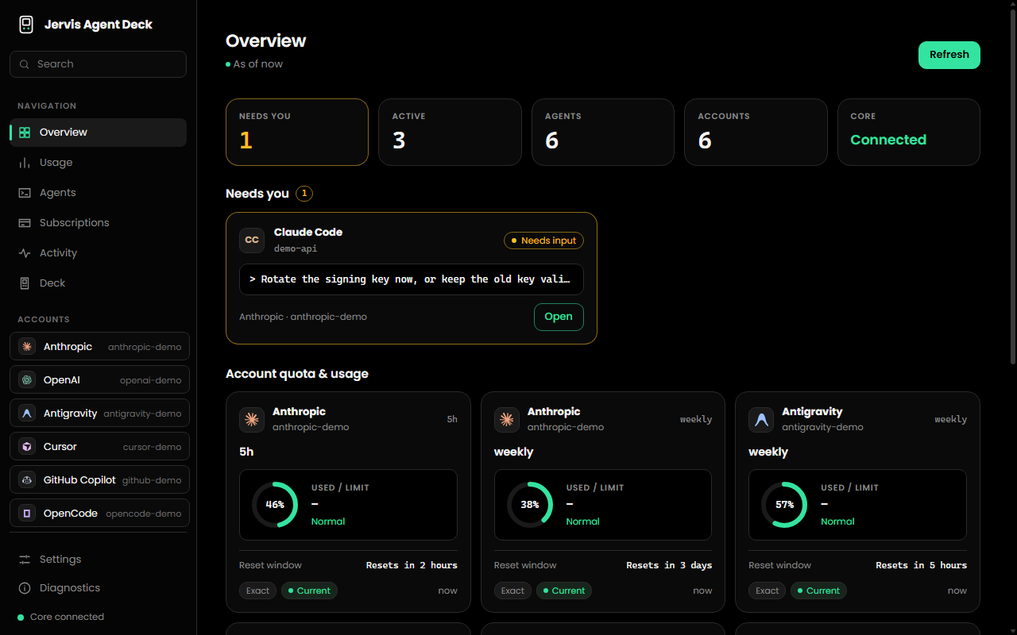This screenshot has width=1017, height=635.
Task: Click the Settings sliders icon
Action: tap(25, 560)
